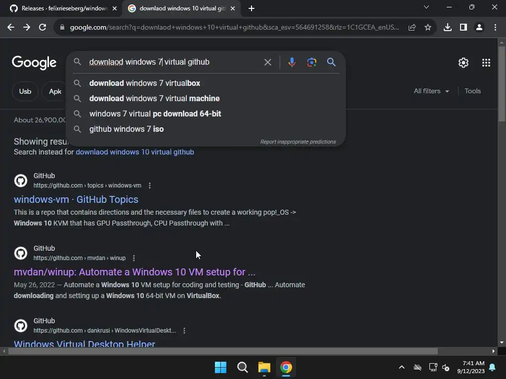View site info via the lock icon
Viewport: 506px width, 379px height.
(x=62, y=28)
